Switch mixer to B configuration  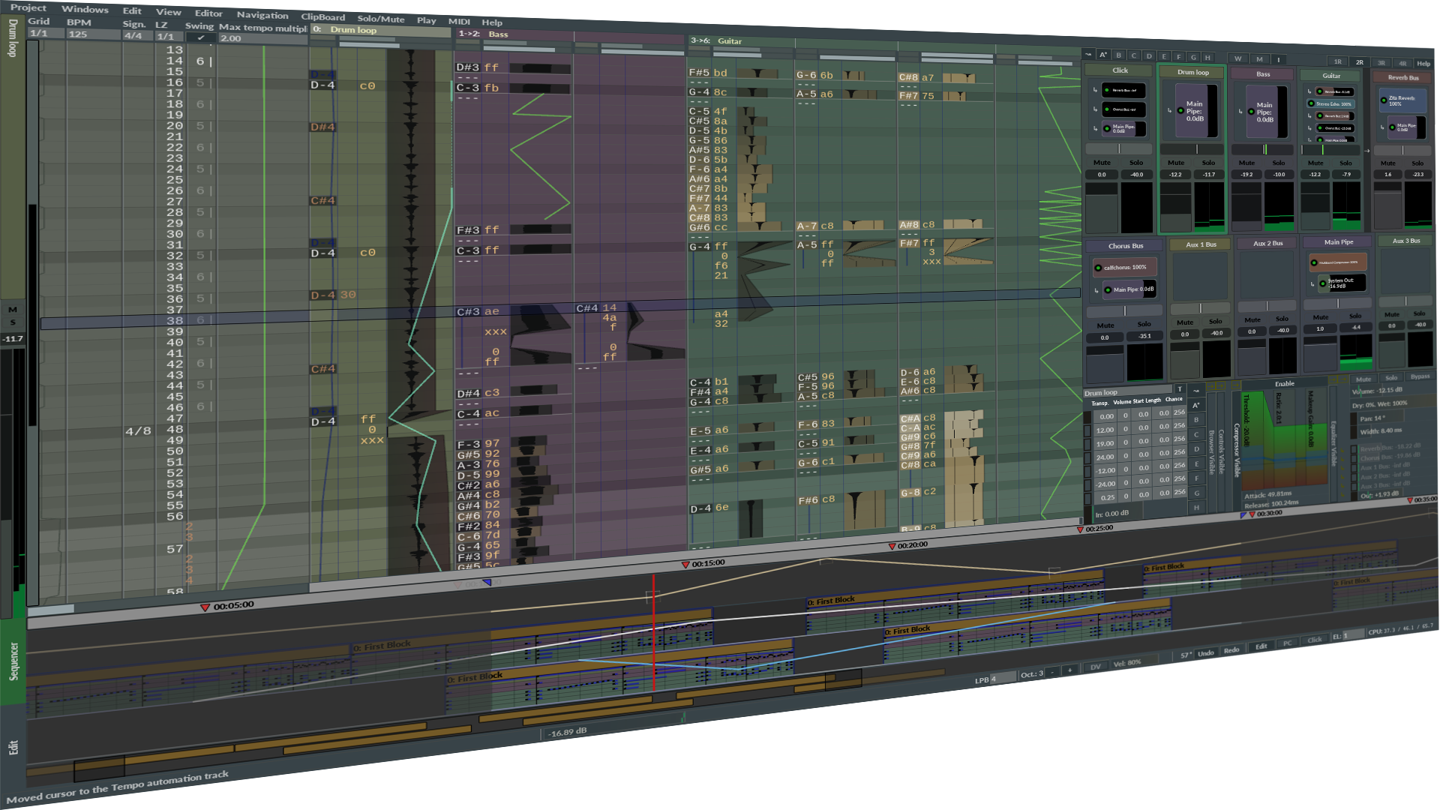(x=1118, y=55)
